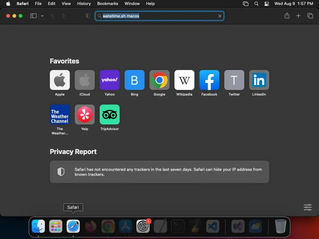Click the Privacy Report heading

click(73, 152)
